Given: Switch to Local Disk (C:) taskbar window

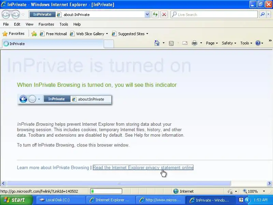Looking at the screenshot, I should (x=61, y=200).
